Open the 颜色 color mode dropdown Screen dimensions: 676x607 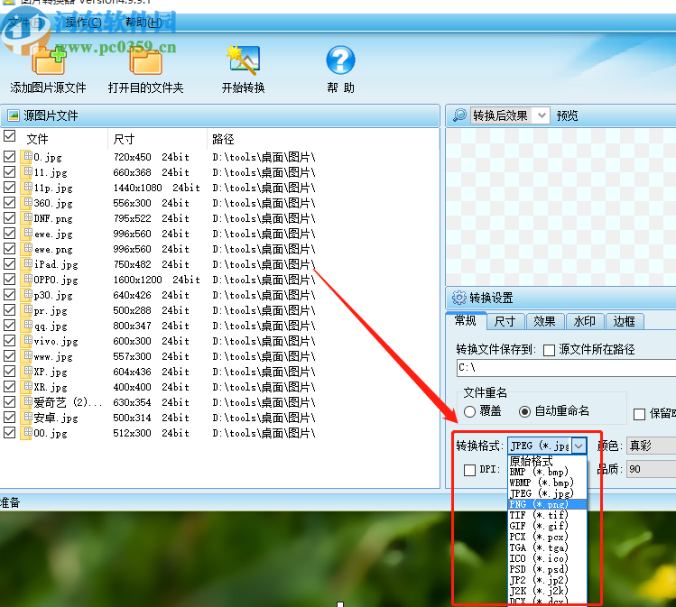coord(651,446)
